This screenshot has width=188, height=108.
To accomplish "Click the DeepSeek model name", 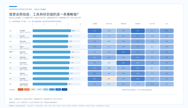I will (24, 84).
